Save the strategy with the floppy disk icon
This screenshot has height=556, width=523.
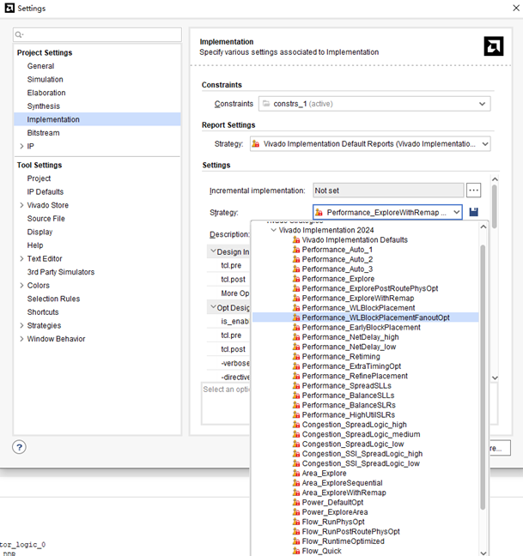point(473,212)
